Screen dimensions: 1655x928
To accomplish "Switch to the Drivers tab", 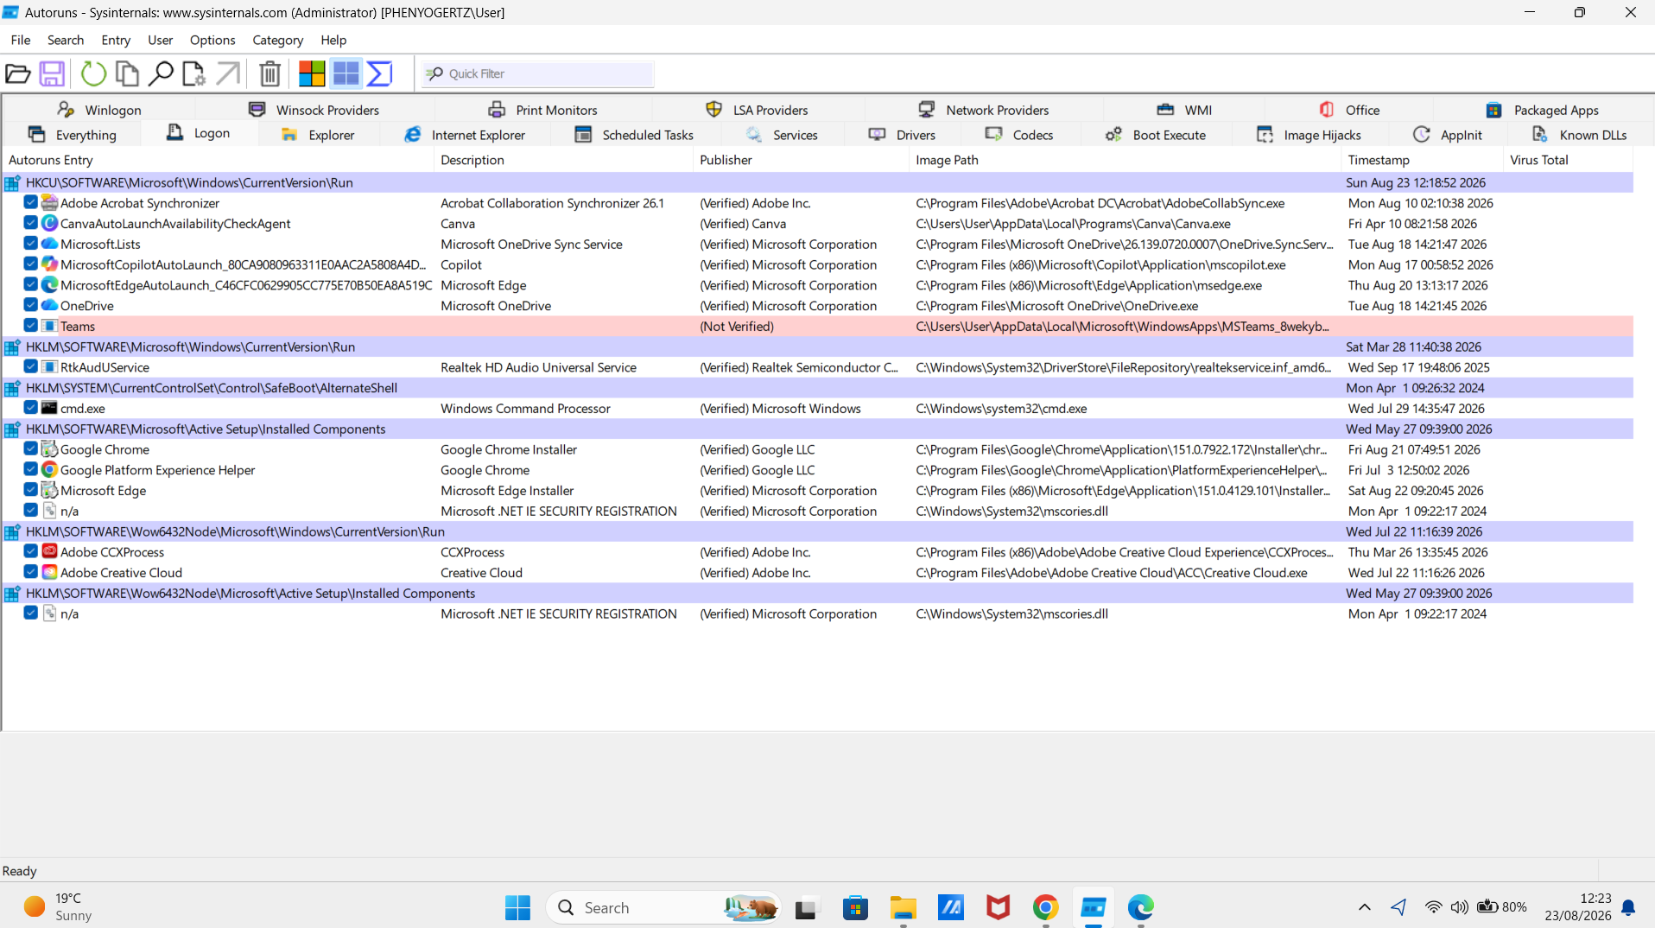I will coord(902,135).
